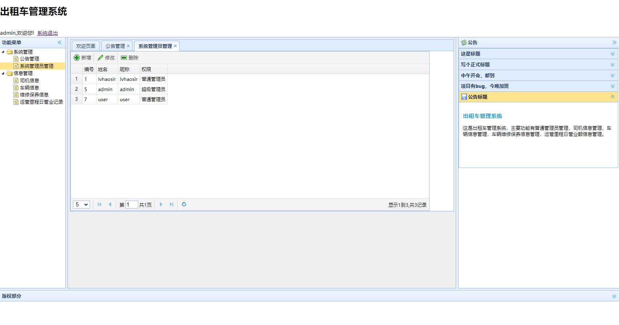Open 车辆信息 in the menu tree
This screenshot has width=619, height=325.
point(29,88)
